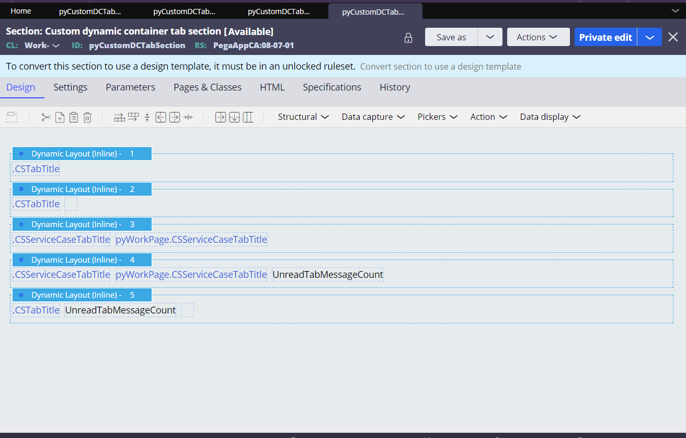Click the insert row below icon
This screenshot has height=438, width=686.
click(133, 117)
